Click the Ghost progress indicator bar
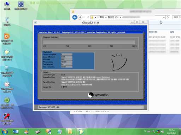 click(x=89, y=42)
